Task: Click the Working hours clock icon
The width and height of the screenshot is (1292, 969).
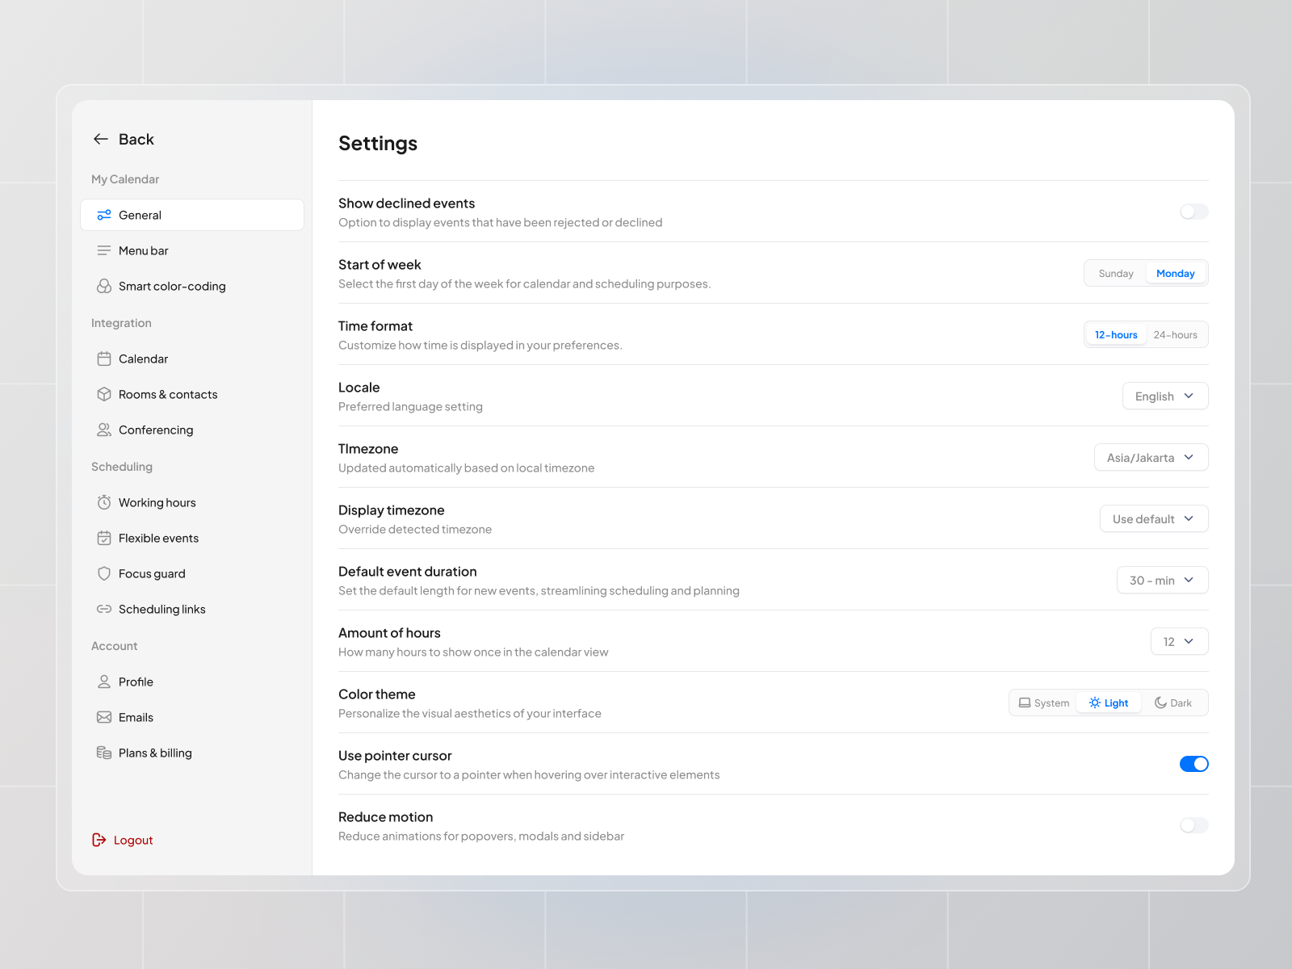Action: point(103,502)
